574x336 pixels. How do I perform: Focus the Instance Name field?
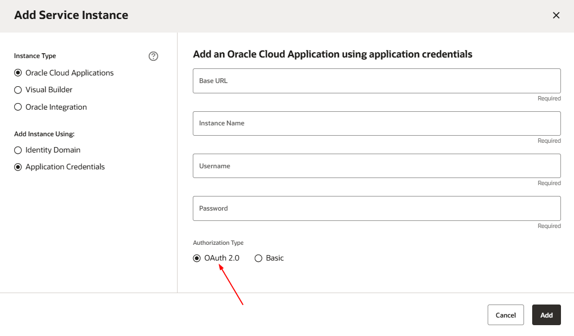click(376, 123)
